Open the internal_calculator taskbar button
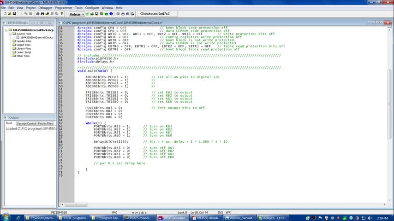The height and width of the screenshot is (221, 394). [239, 218]
